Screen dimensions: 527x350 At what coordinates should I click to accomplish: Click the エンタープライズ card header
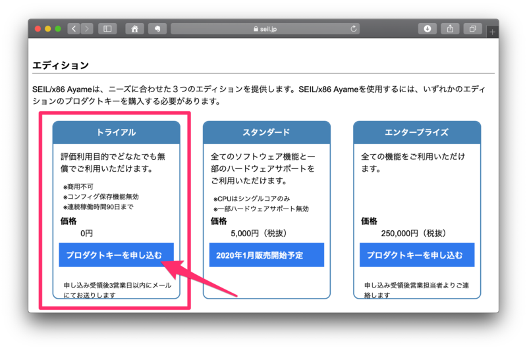pyautogui.click(x=417, y=132)
